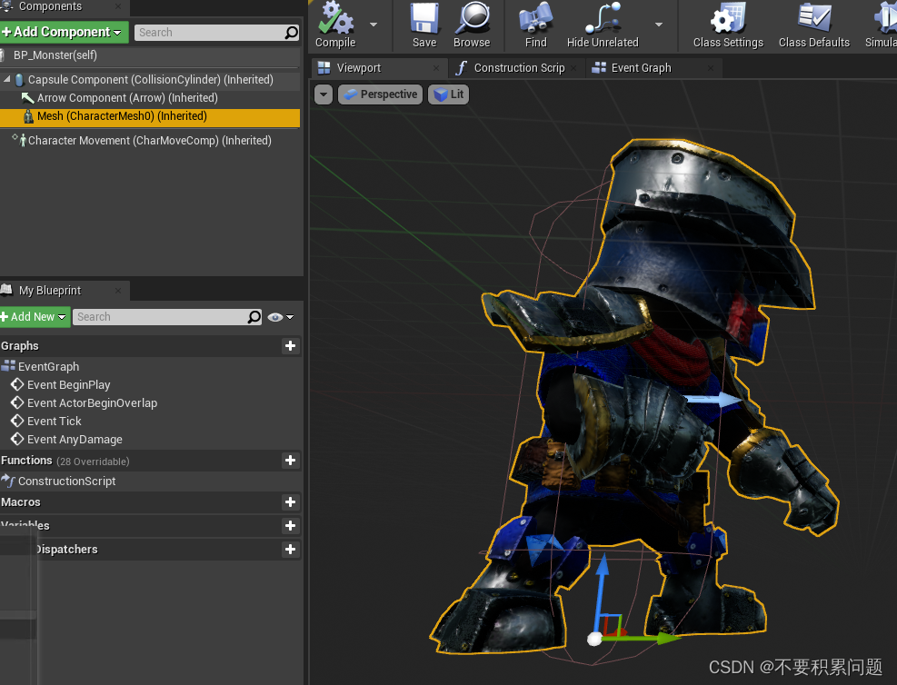Open the Add New dropdown
The width and height of the screenshot is (897, 685).
(x=34, y=317)
